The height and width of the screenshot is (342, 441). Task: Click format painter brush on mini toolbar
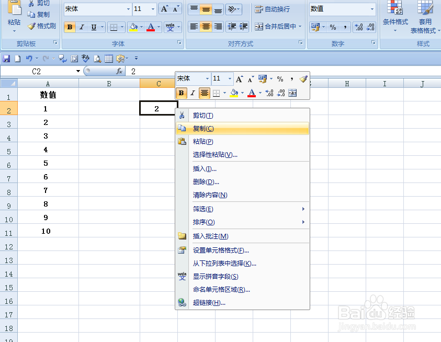pos(303,79)
